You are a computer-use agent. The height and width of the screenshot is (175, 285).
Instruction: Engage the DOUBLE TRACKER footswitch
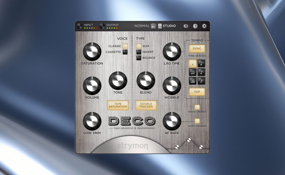146,105
